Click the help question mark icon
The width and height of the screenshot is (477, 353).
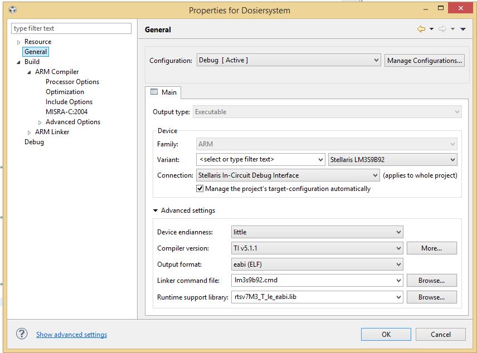(22, 334)
